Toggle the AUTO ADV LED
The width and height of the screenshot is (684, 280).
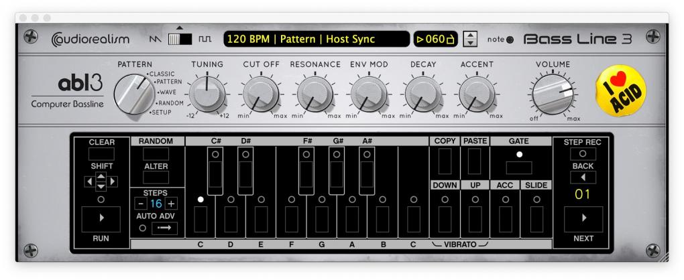point(142,228)
